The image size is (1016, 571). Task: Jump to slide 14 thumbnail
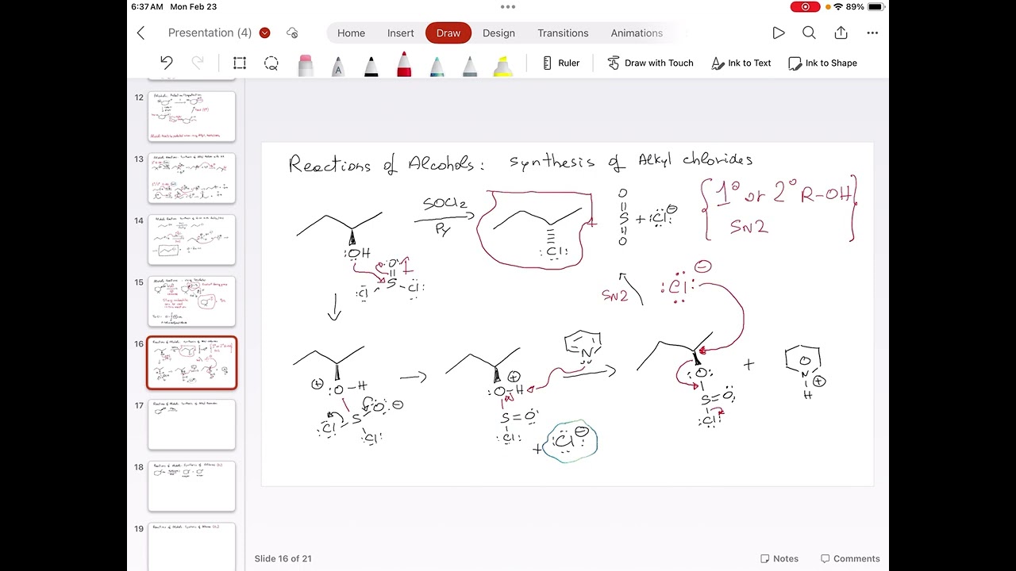[192, 240]
